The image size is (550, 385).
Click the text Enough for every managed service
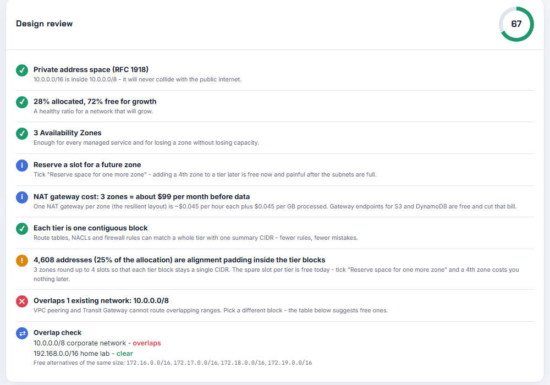pos(146,142)
